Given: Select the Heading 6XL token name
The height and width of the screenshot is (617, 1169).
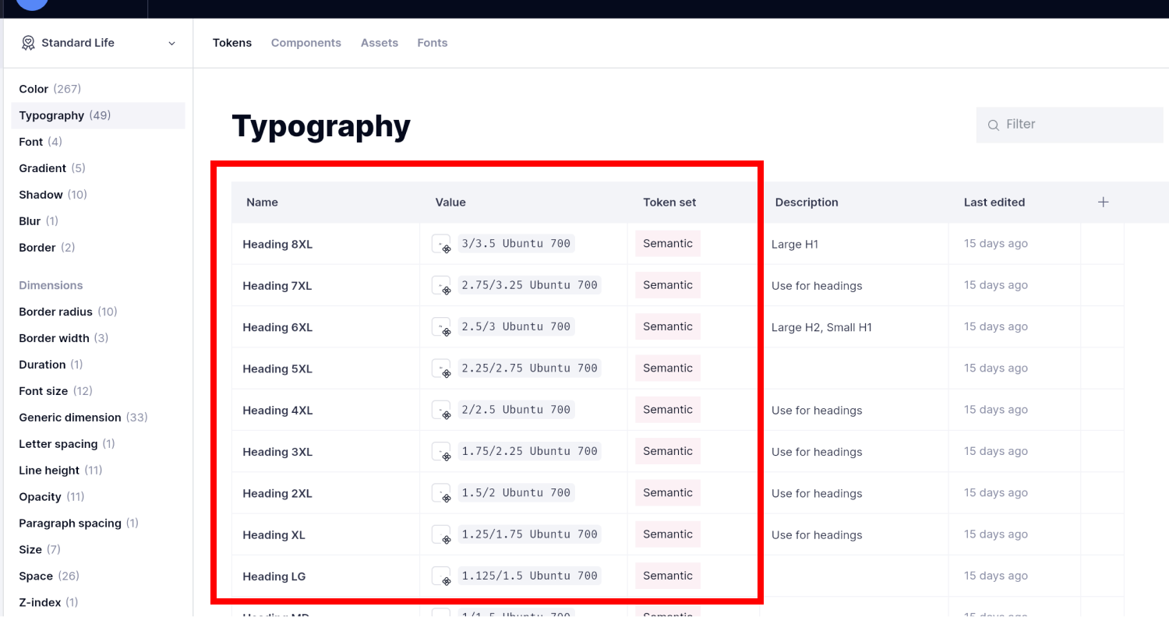Looking at the screenshot, I should 277,327.
